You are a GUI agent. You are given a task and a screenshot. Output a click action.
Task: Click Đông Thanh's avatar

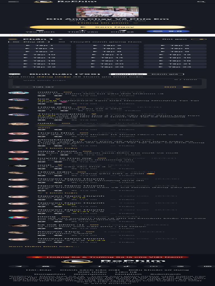(x=19, y=152)
